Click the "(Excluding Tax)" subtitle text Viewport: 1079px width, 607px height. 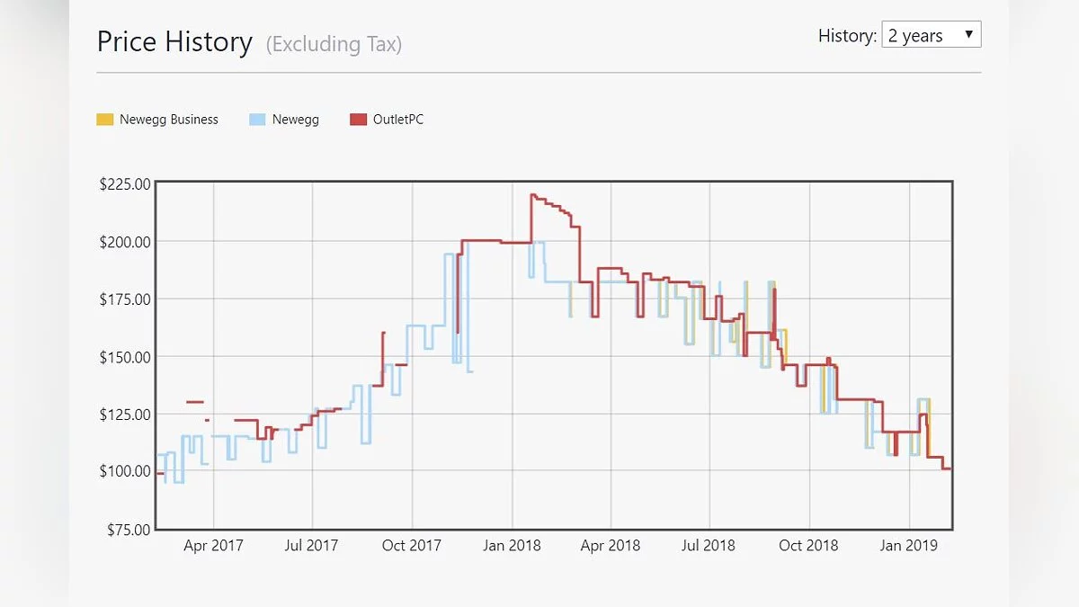pos(334,43)
